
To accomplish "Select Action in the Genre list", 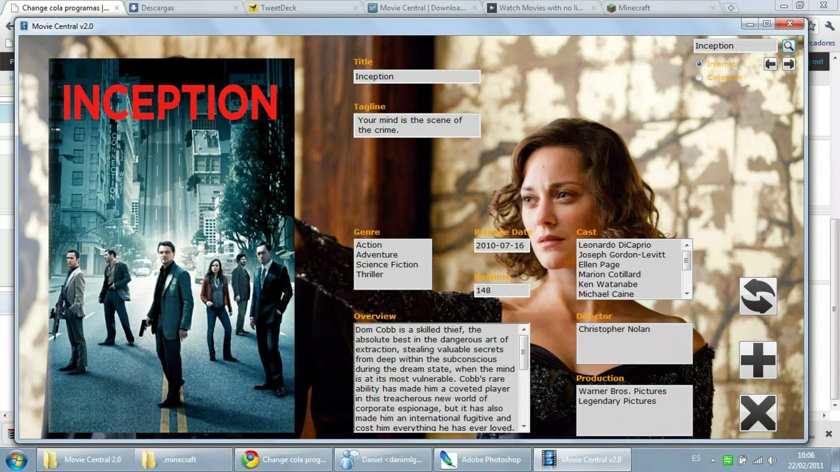I will [x=369, y=245].
